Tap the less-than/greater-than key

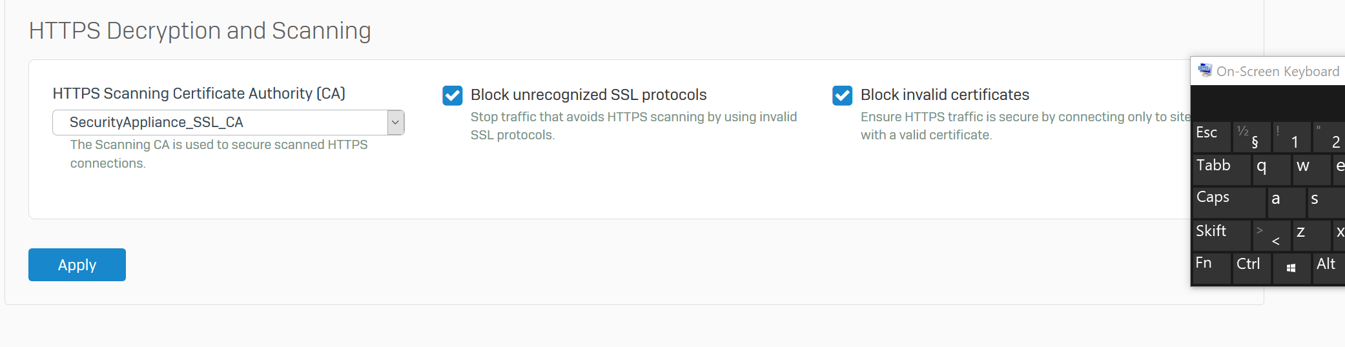coord(1271,235)
